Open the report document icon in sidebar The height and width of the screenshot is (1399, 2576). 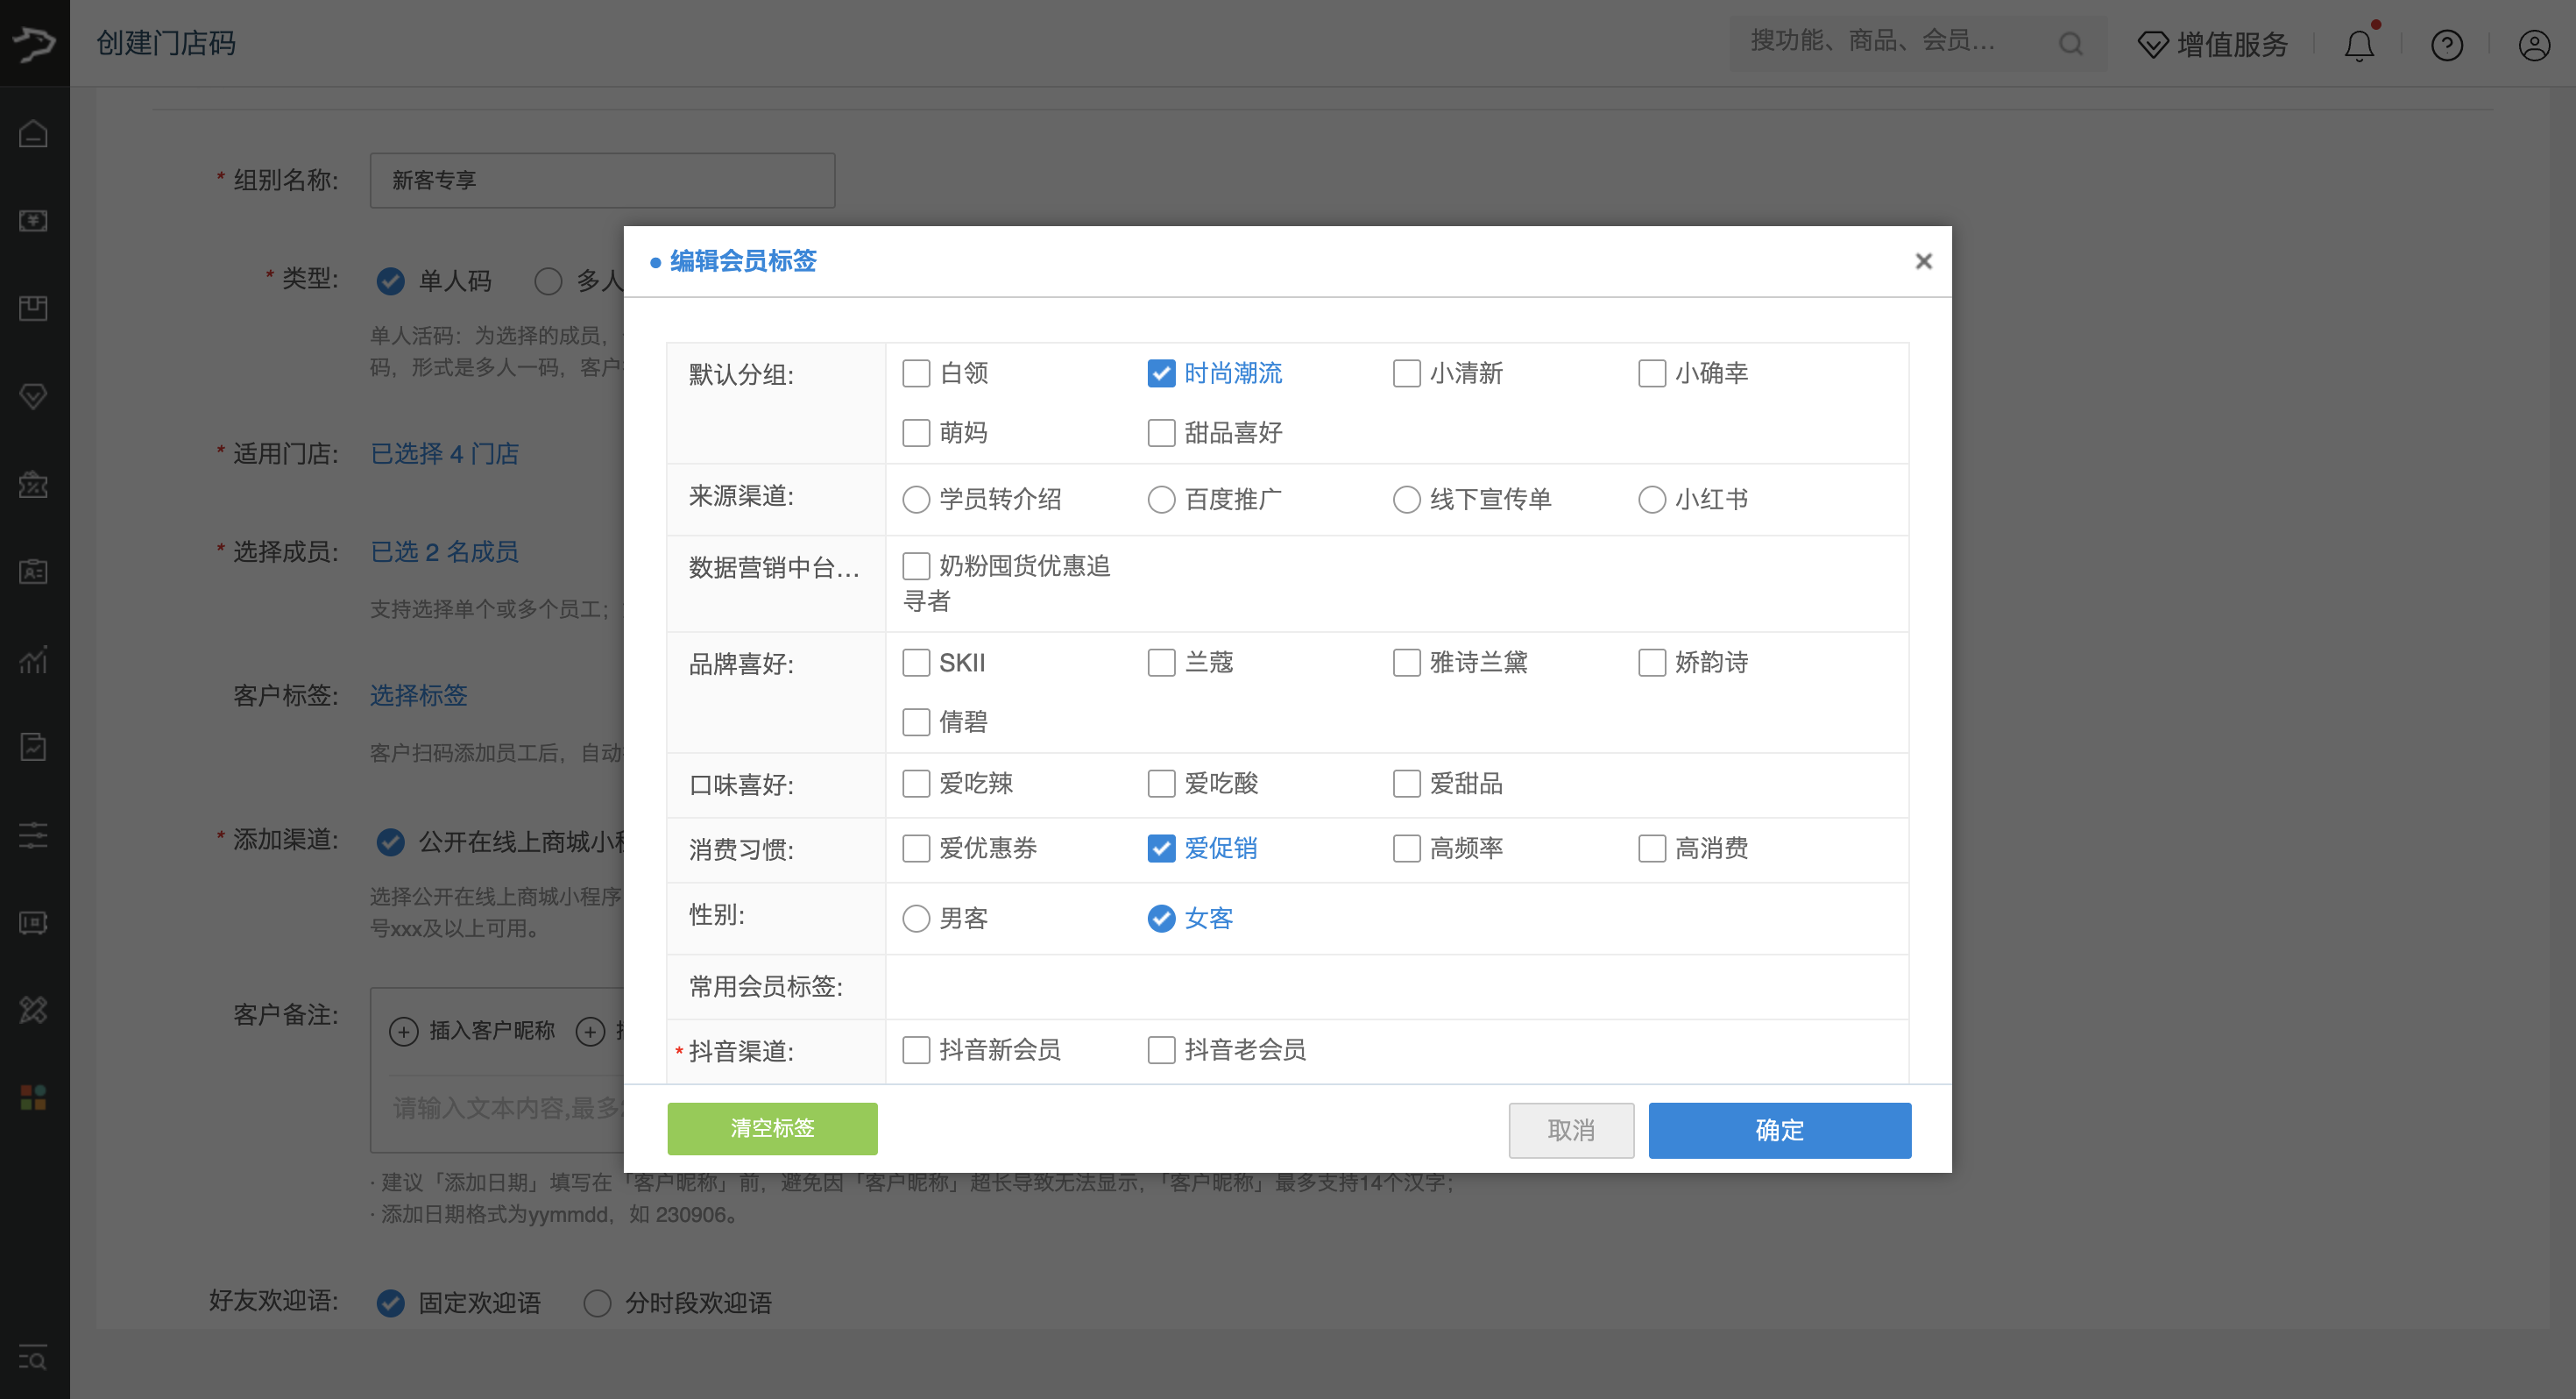click(33, 747)
